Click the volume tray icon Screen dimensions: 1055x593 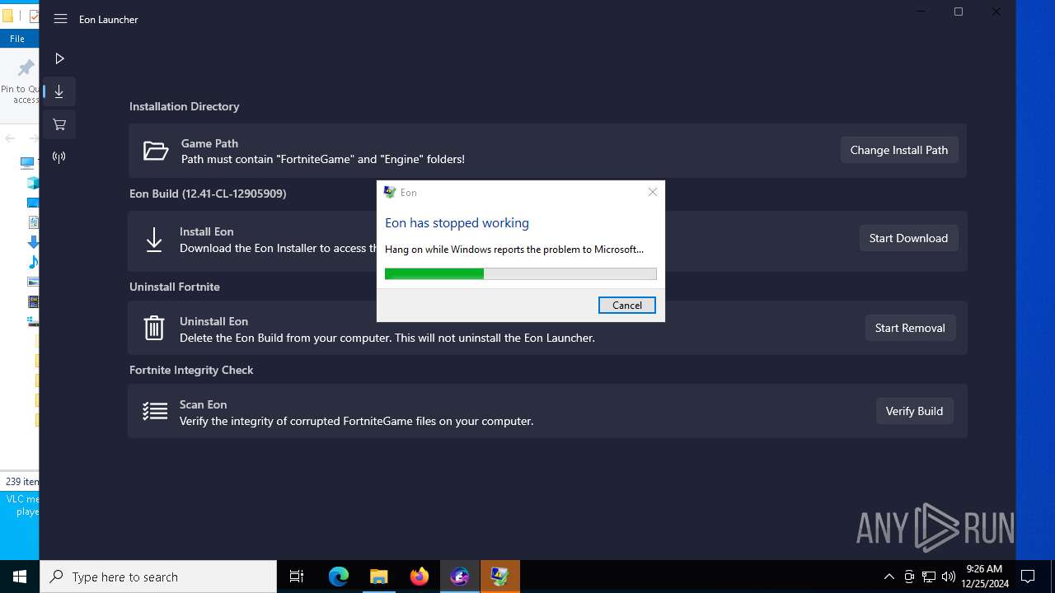coord(949,577)
